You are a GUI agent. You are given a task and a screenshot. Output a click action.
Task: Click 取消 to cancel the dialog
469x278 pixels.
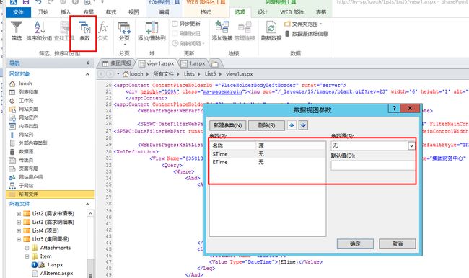coord(398,244)
